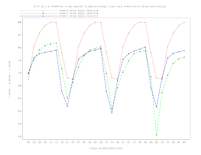Click x-axis tick label 78
201x155 pixels.
click(x=173, y=142)
